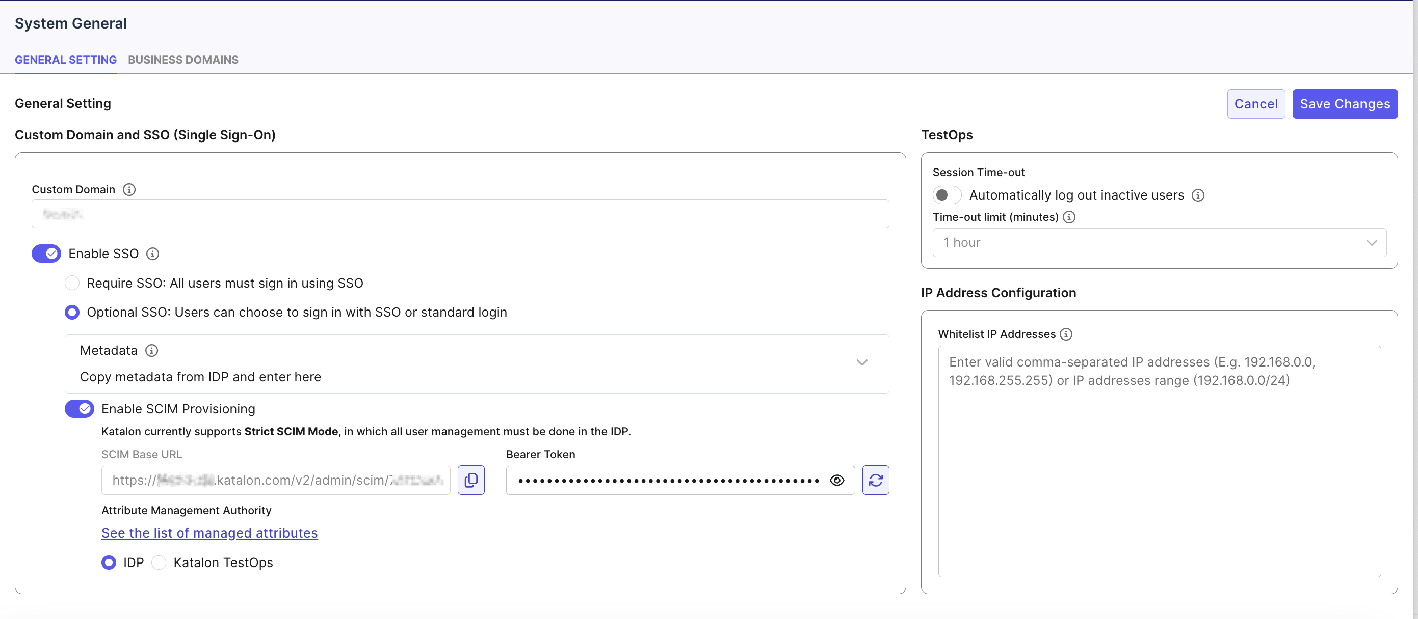Click inside the Whitelist IP Addresses field
The image size is (1418, 619).
click(1159, 462)
